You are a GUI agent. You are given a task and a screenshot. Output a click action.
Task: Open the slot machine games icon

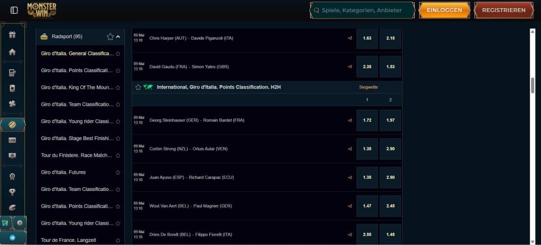click(13, 73)
